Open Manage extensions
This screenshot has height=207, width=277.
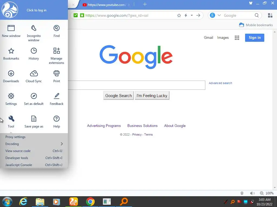click(57, 56)
